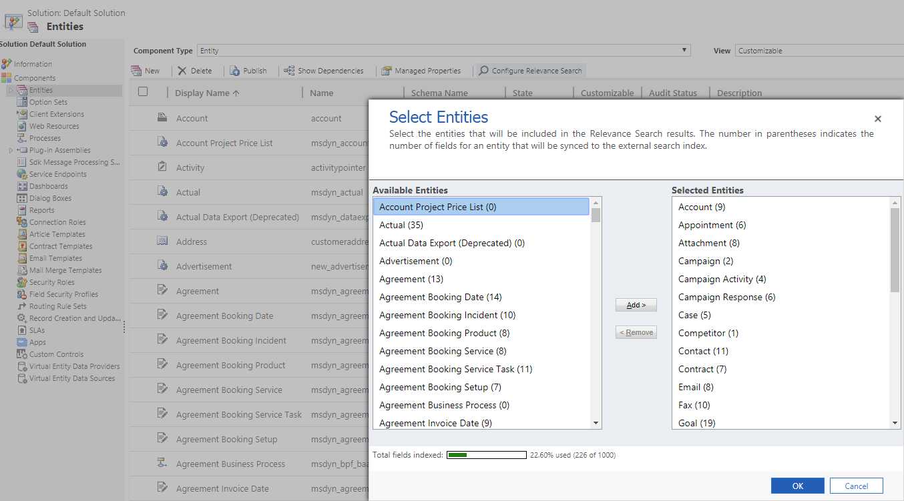This screenshot has height=501, width=904.
Task: Click the Service Endpoints icon
Action: point(22,174)
